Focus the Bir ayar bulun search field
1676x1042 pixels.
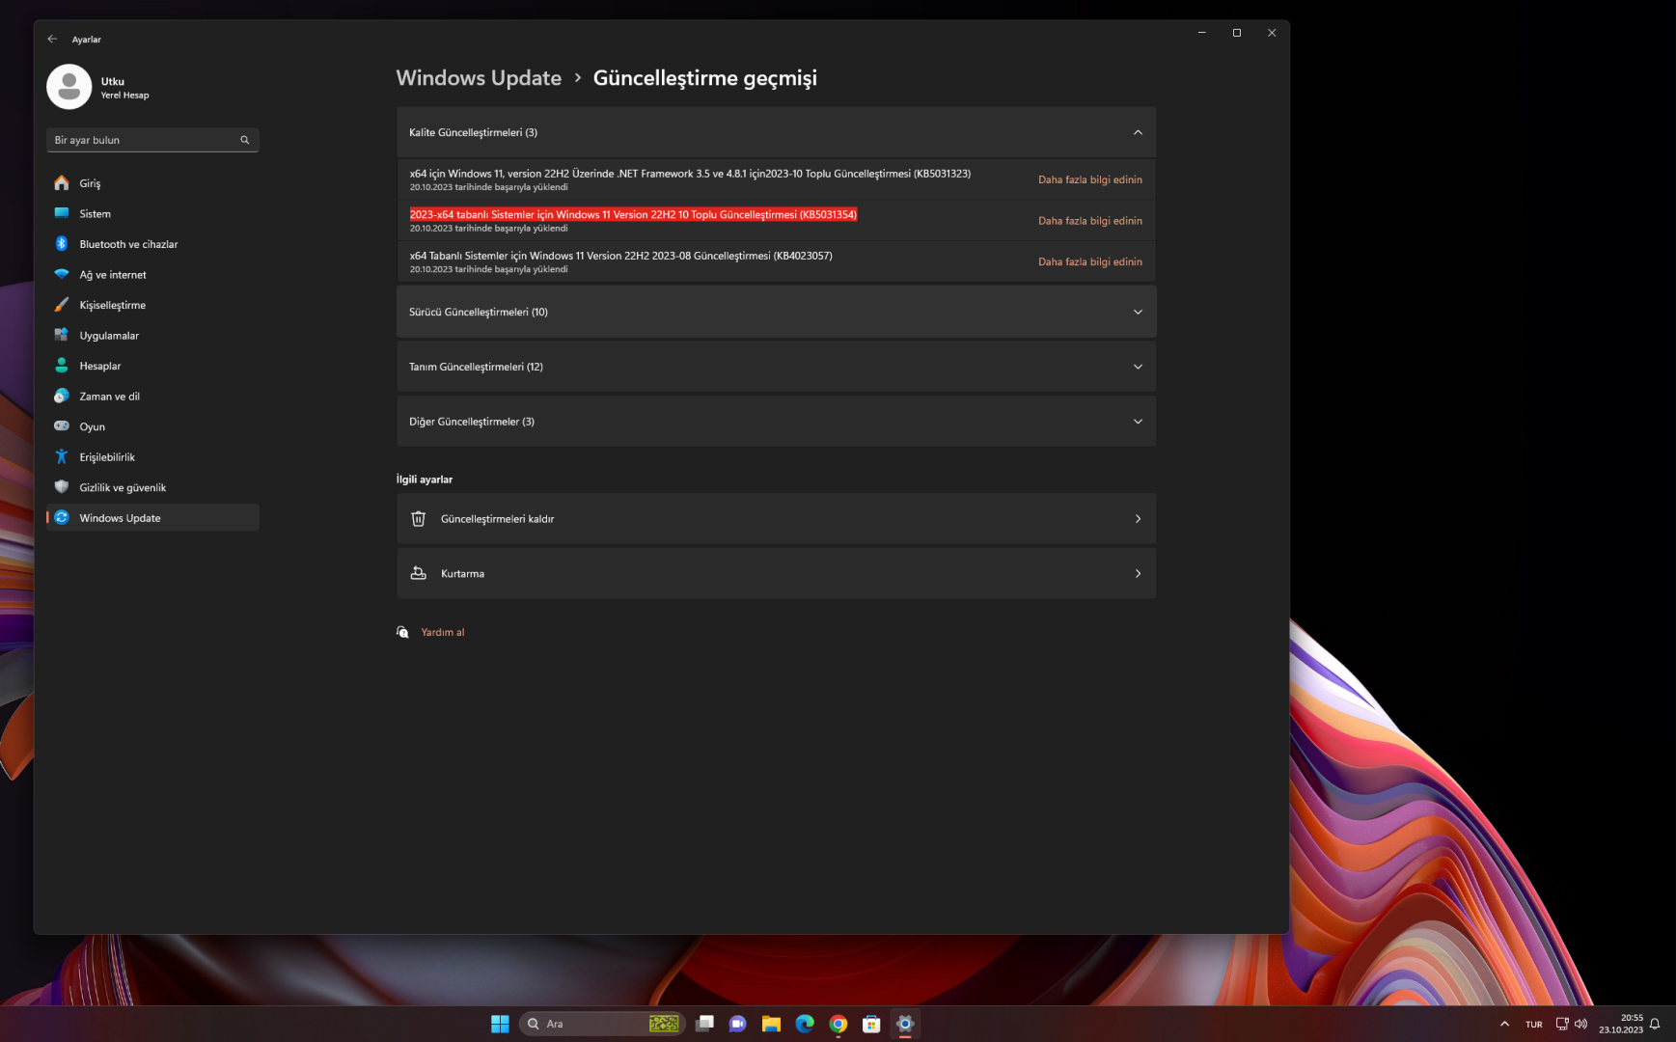click(x=152, y=140)
